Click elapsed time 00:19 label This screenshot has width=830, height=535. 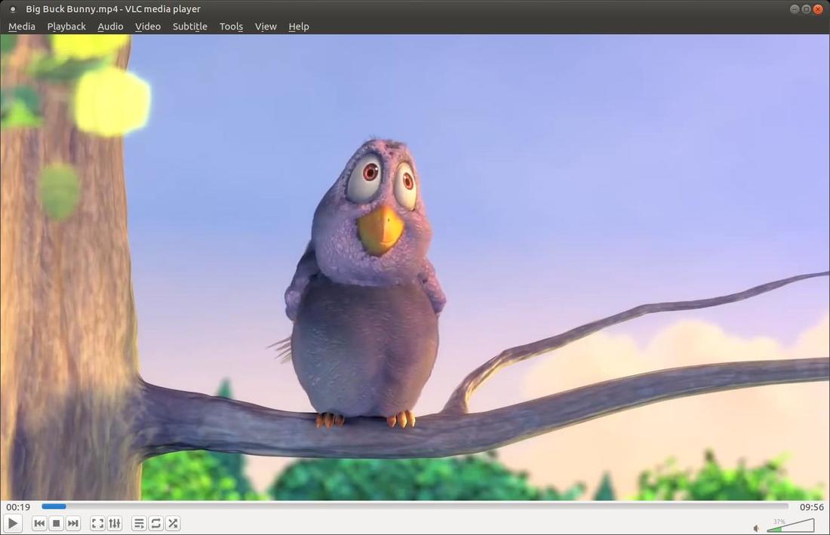tap(18, 507)
